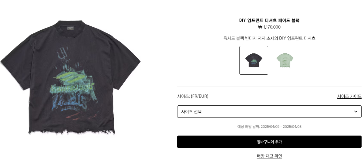This screenshot has width=364, height=160.
Task: Click the won currency symbol beside the price
Action: click(x=260, y=27)
